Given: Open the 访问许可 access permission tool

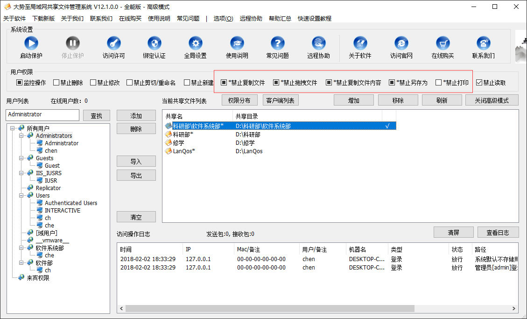Looking at the screenshot, I should coord(113,44).
